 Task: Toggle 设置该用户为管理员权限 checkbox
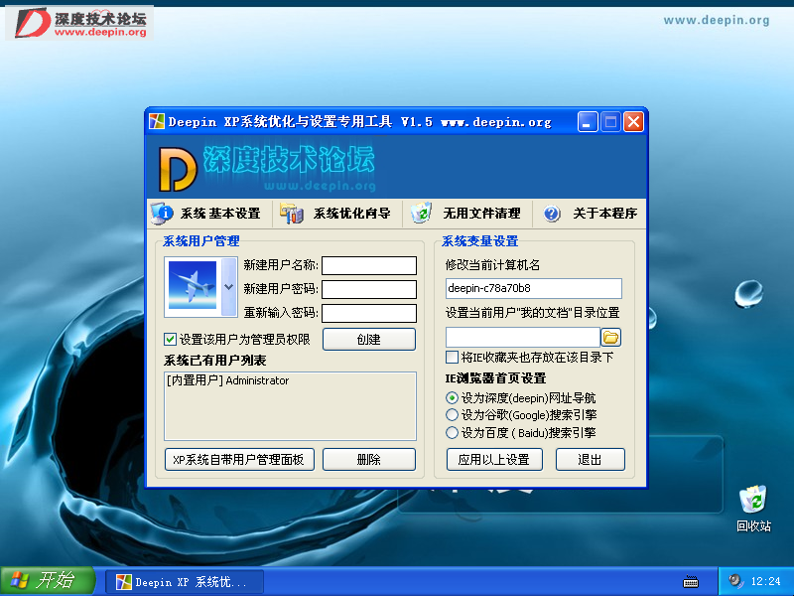[x=170, y=339]
